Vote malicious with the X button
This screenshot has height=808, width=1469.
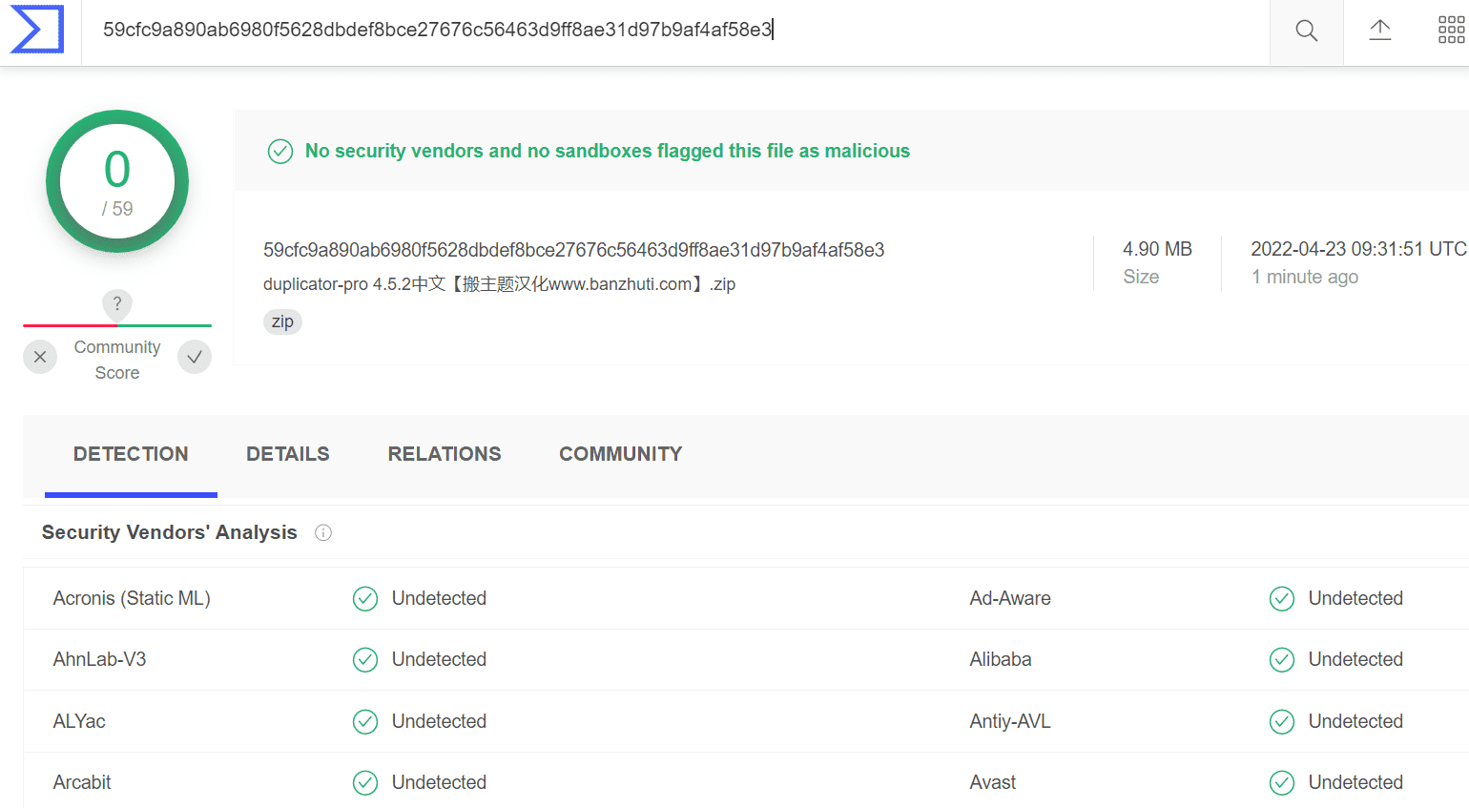click(40, 357)
